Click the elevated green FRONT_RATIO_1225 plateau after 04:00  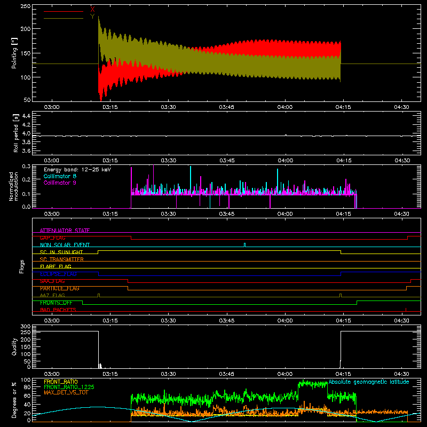313,384
